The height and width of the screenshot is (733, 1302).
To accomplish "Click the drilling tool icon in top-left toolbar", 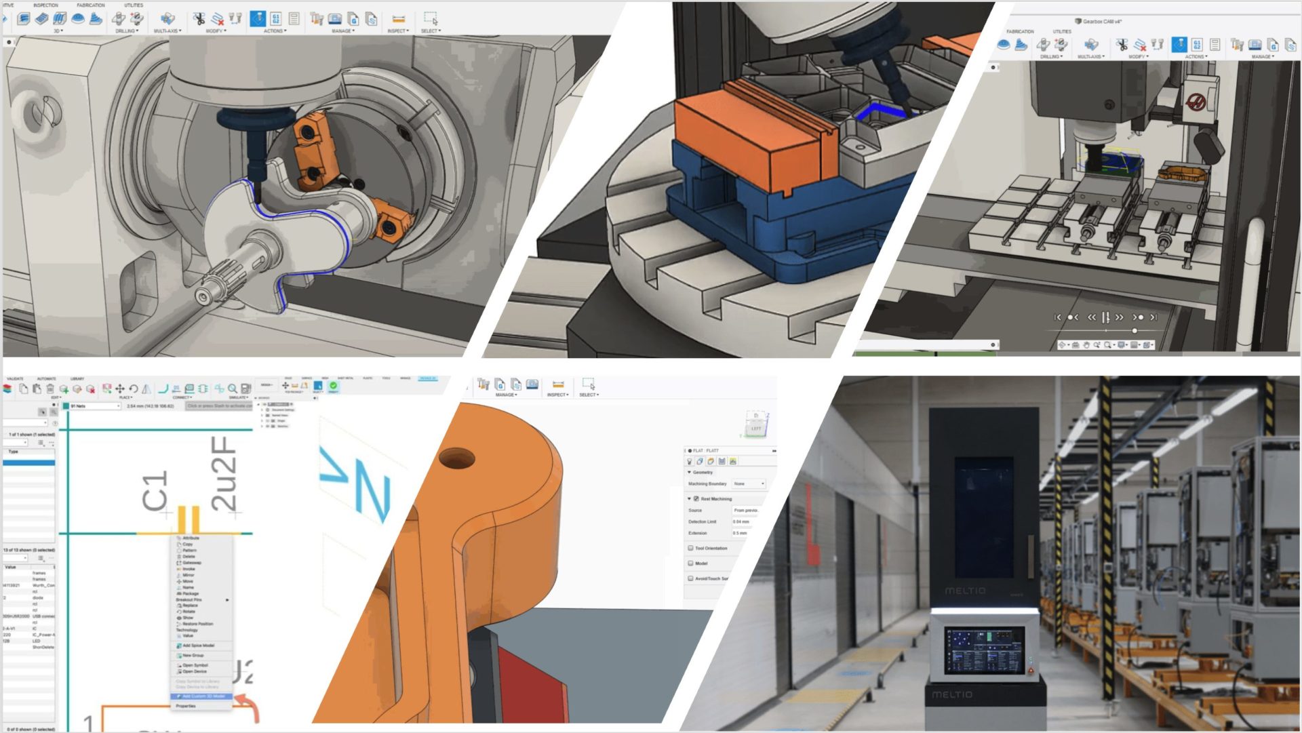I will pos(119,19).
